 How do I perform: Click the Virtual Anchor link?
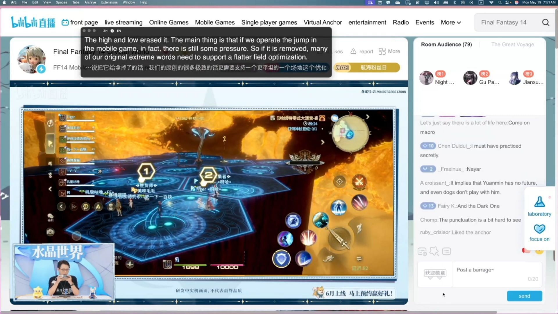pyautogui.click(x=323, y=22)
